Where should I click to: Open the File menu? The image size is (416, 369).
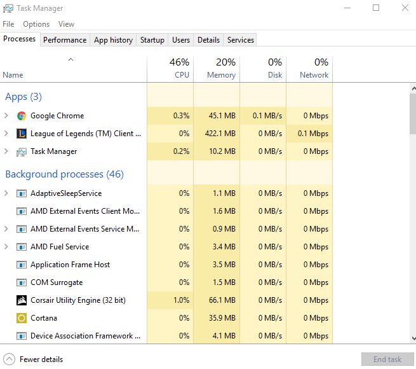point(8,24)
